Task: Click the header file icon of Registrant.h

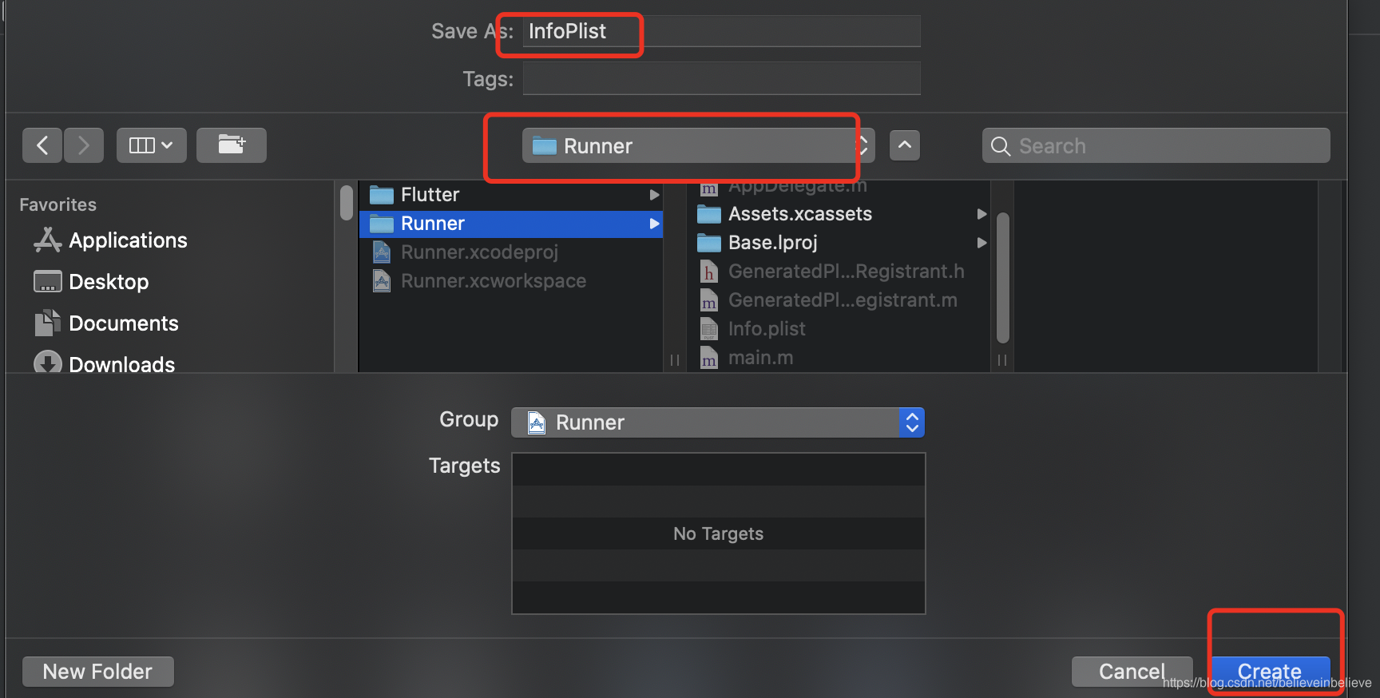Action: pyautogui.click(x=709, y=272)
